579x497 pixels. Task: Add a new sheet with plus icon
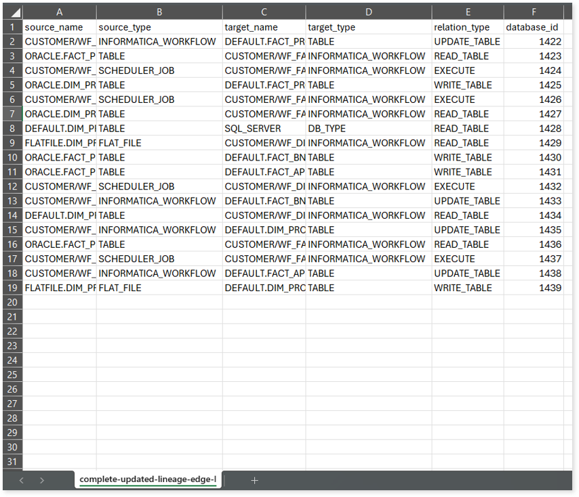[x=254, y=480]
